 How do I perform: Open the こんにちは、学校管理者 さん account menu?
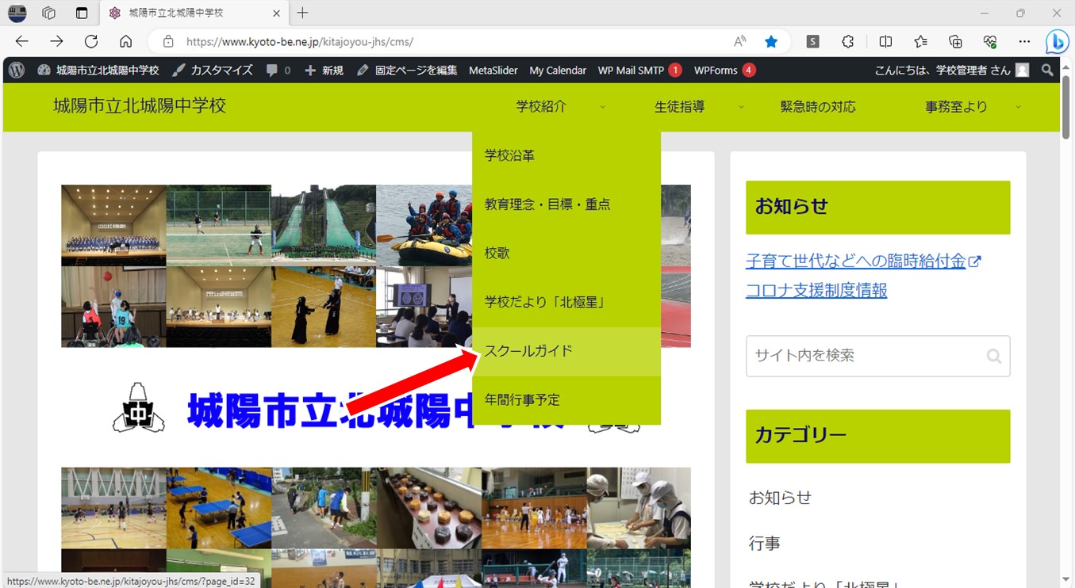pos(952,70)
